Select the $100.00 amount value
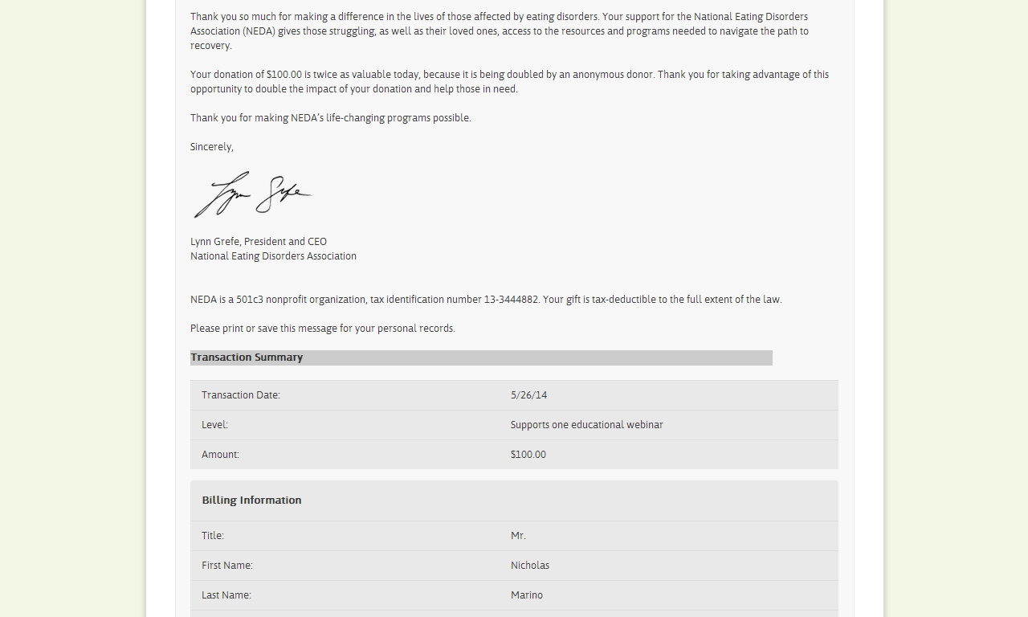 528,455
